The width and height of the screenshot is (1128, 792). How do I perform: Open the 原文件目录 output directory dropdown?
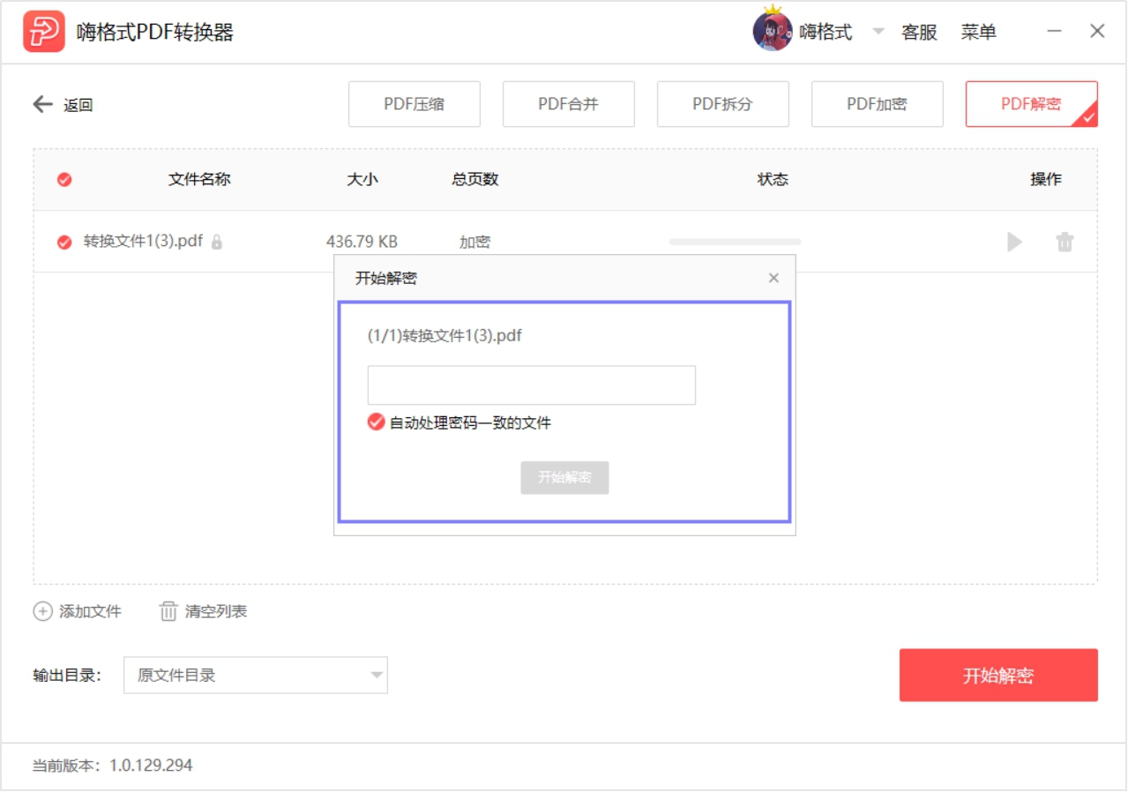[256, 675]
